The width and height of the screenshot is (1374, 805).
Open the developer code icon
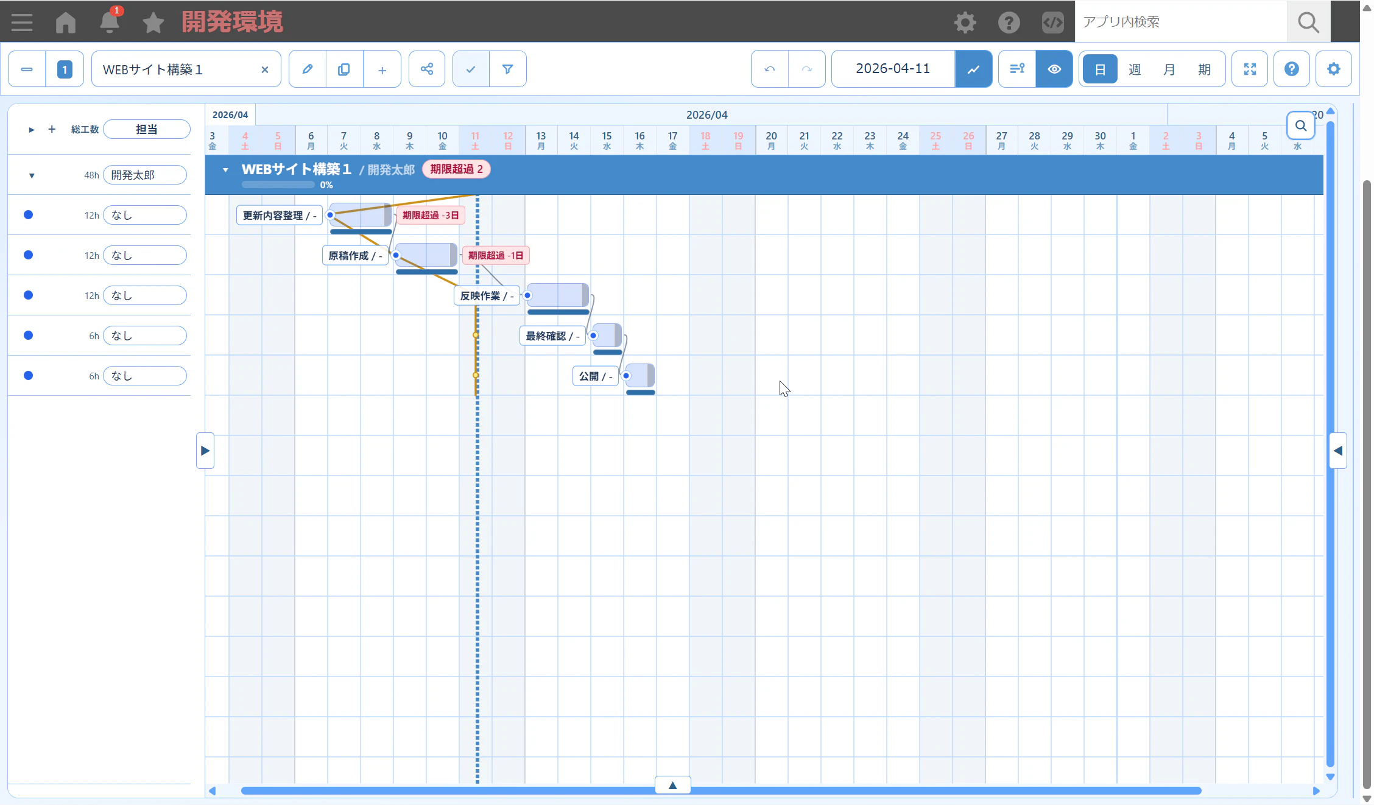tap(1053, 23)
